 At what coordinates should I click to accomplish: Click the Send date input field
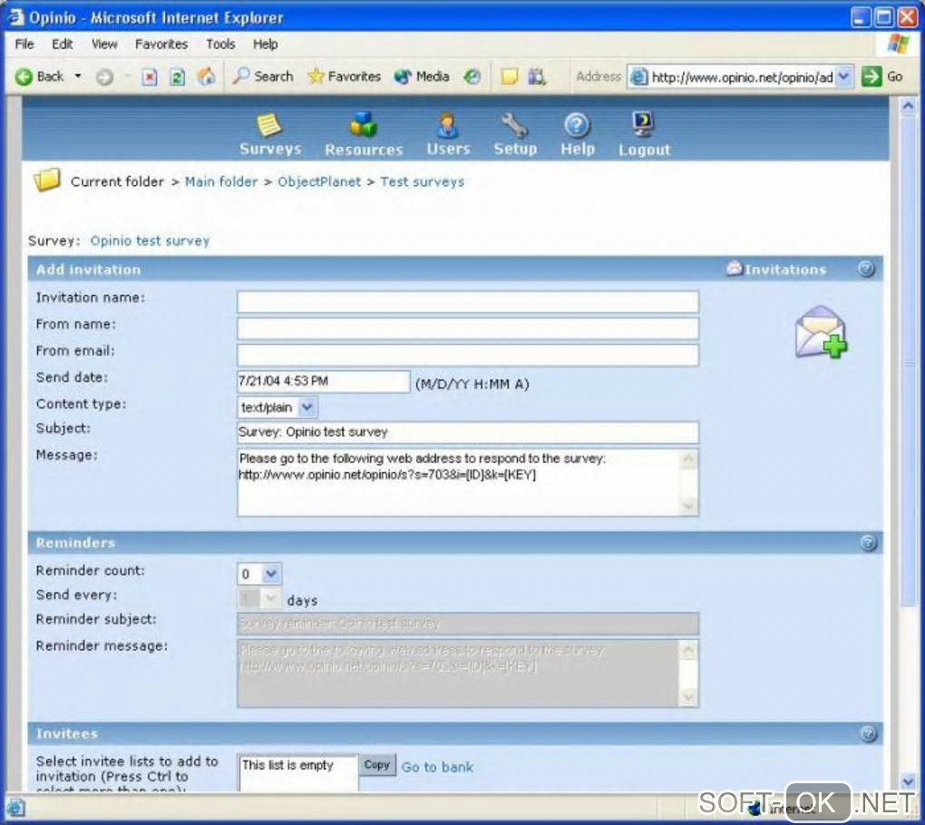pyautogui.click(x=323, y=381)
